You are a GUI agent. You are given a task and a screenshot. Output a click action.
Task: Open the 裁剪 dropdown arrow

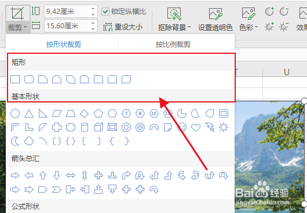(25, 28)
